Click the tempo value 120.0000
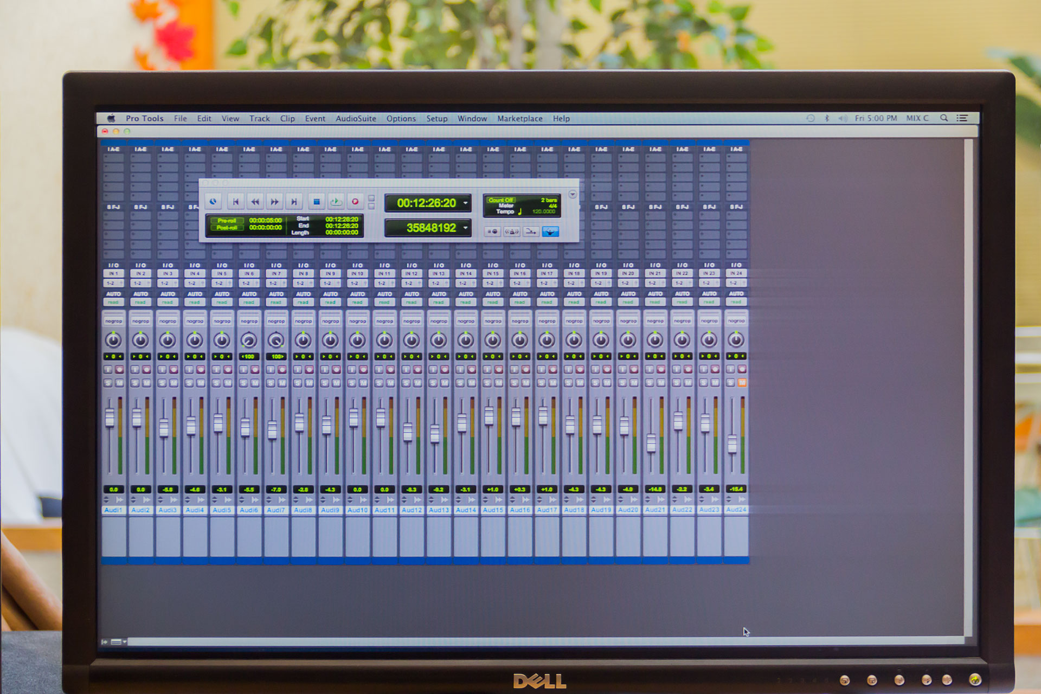The image size is (1041, 694). tap(544, 211)
